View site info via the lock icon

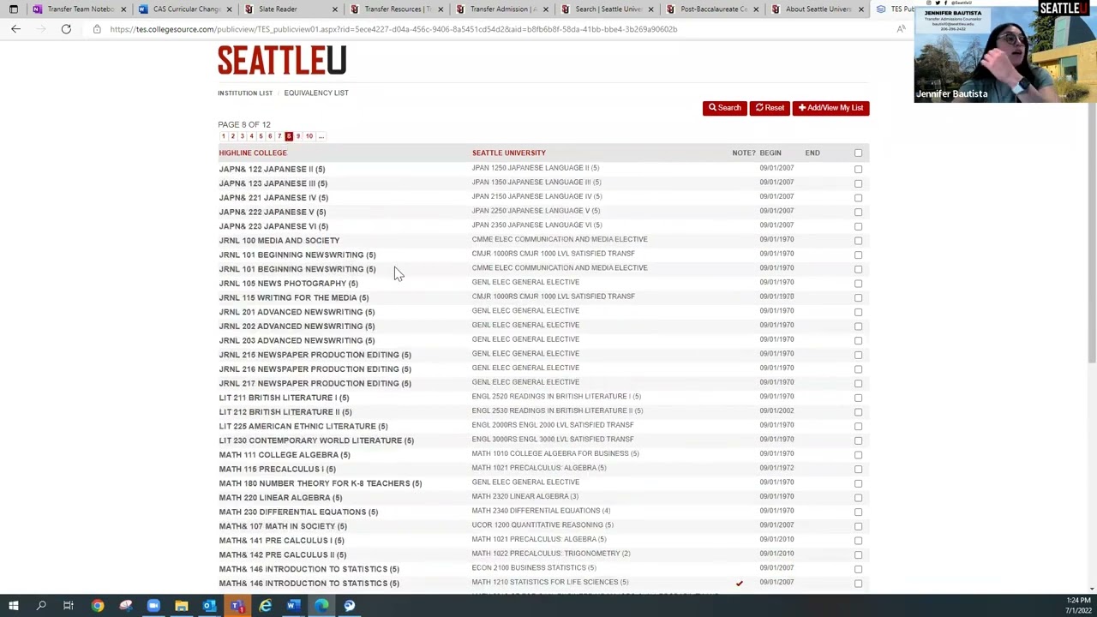click(97, 29)
